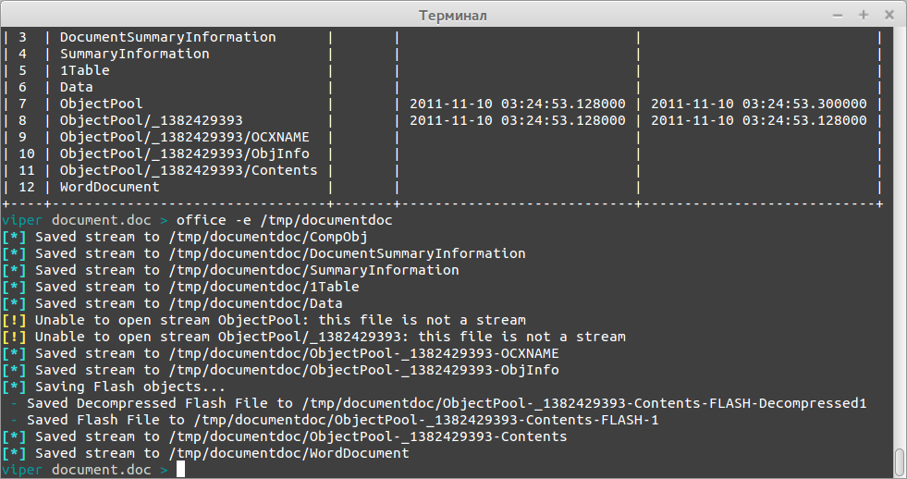Click the Contents-FLASH-1 saved file path
The image size is (907, 479).
(426, 420)
